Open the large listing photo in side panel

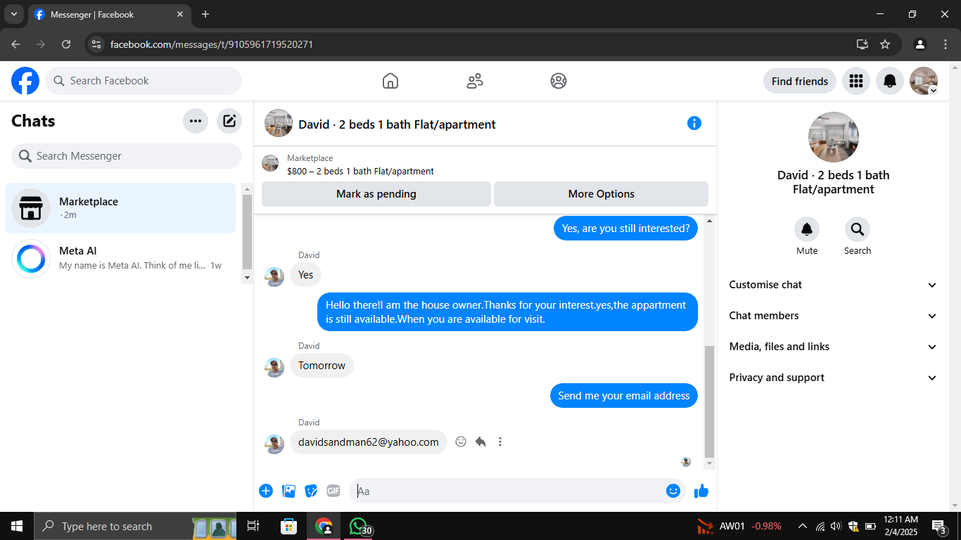coord(834,137)
